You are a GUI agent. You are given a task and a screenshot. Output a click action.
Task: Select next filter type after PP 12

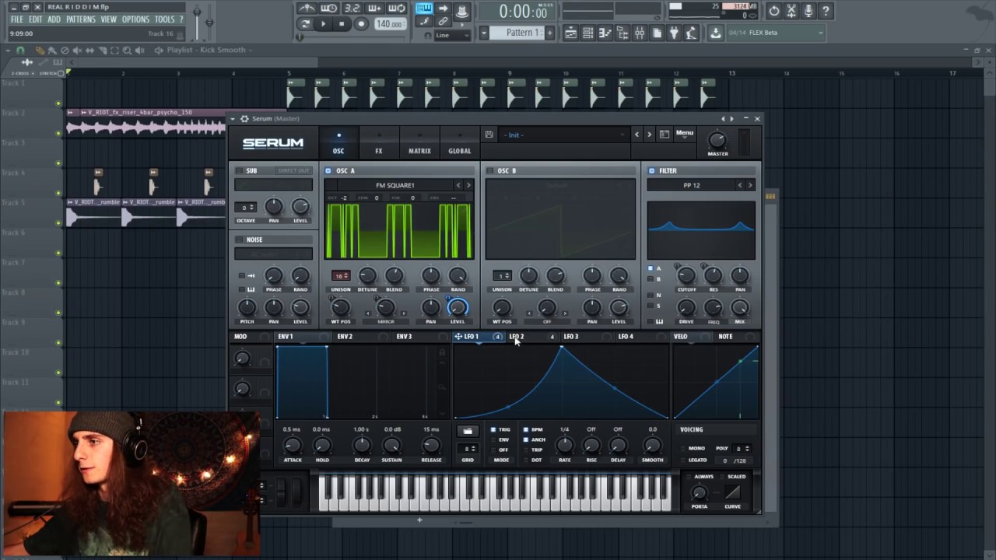(x=750, y=185)
